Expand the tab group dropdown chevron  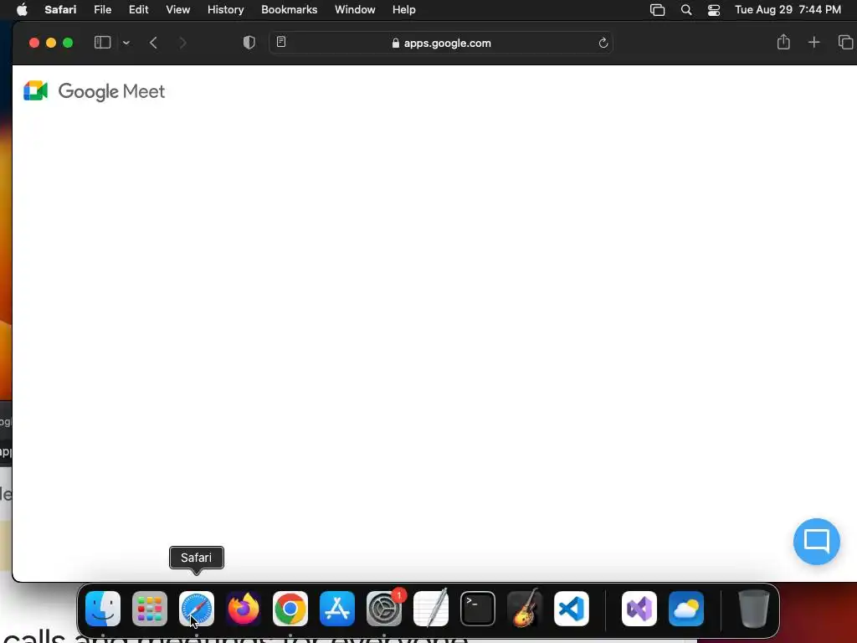click(126, 43)
